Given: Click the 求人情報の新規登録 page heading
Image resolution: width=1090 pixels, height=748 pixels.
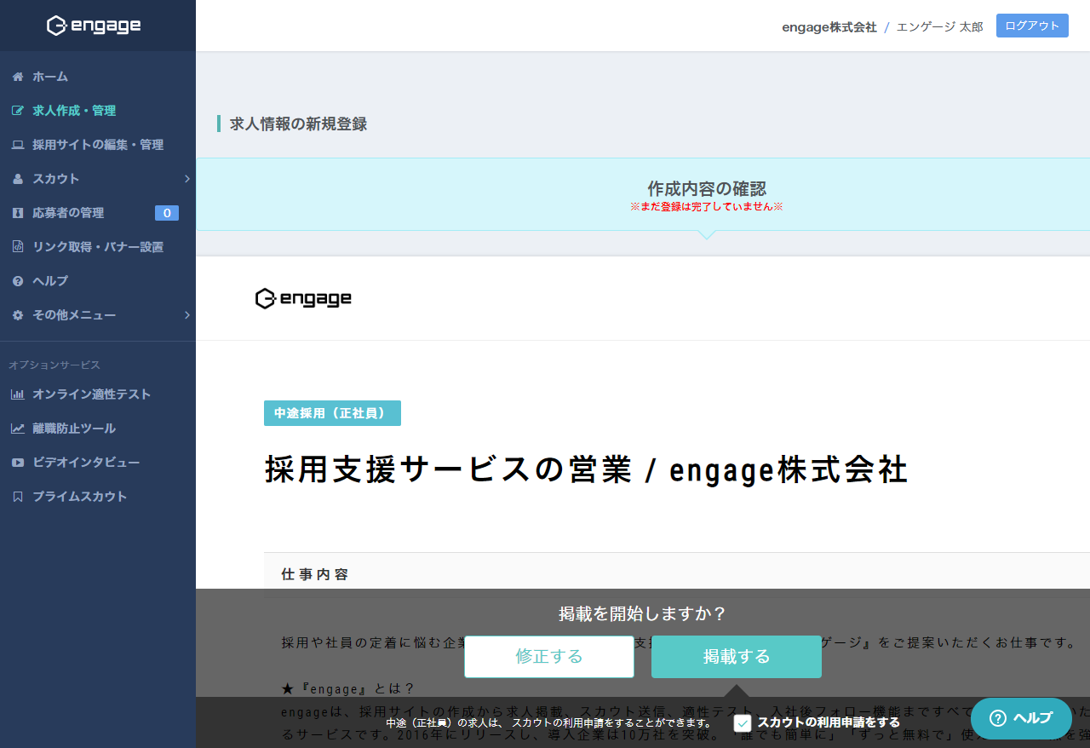Looking at the screenshot, I should [298, 124].
